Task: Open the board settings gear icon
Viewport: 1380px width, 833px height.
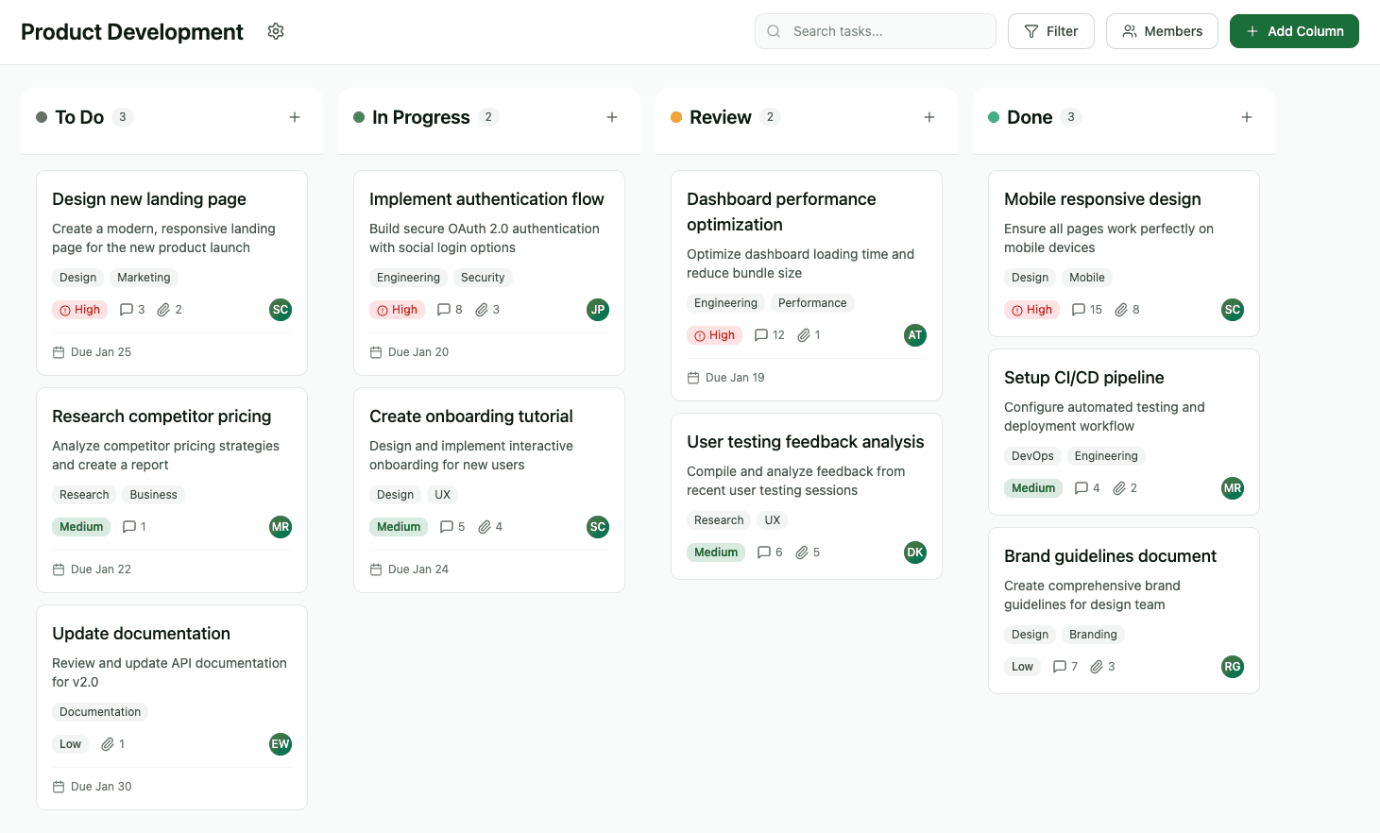Action: coord(275,31)
